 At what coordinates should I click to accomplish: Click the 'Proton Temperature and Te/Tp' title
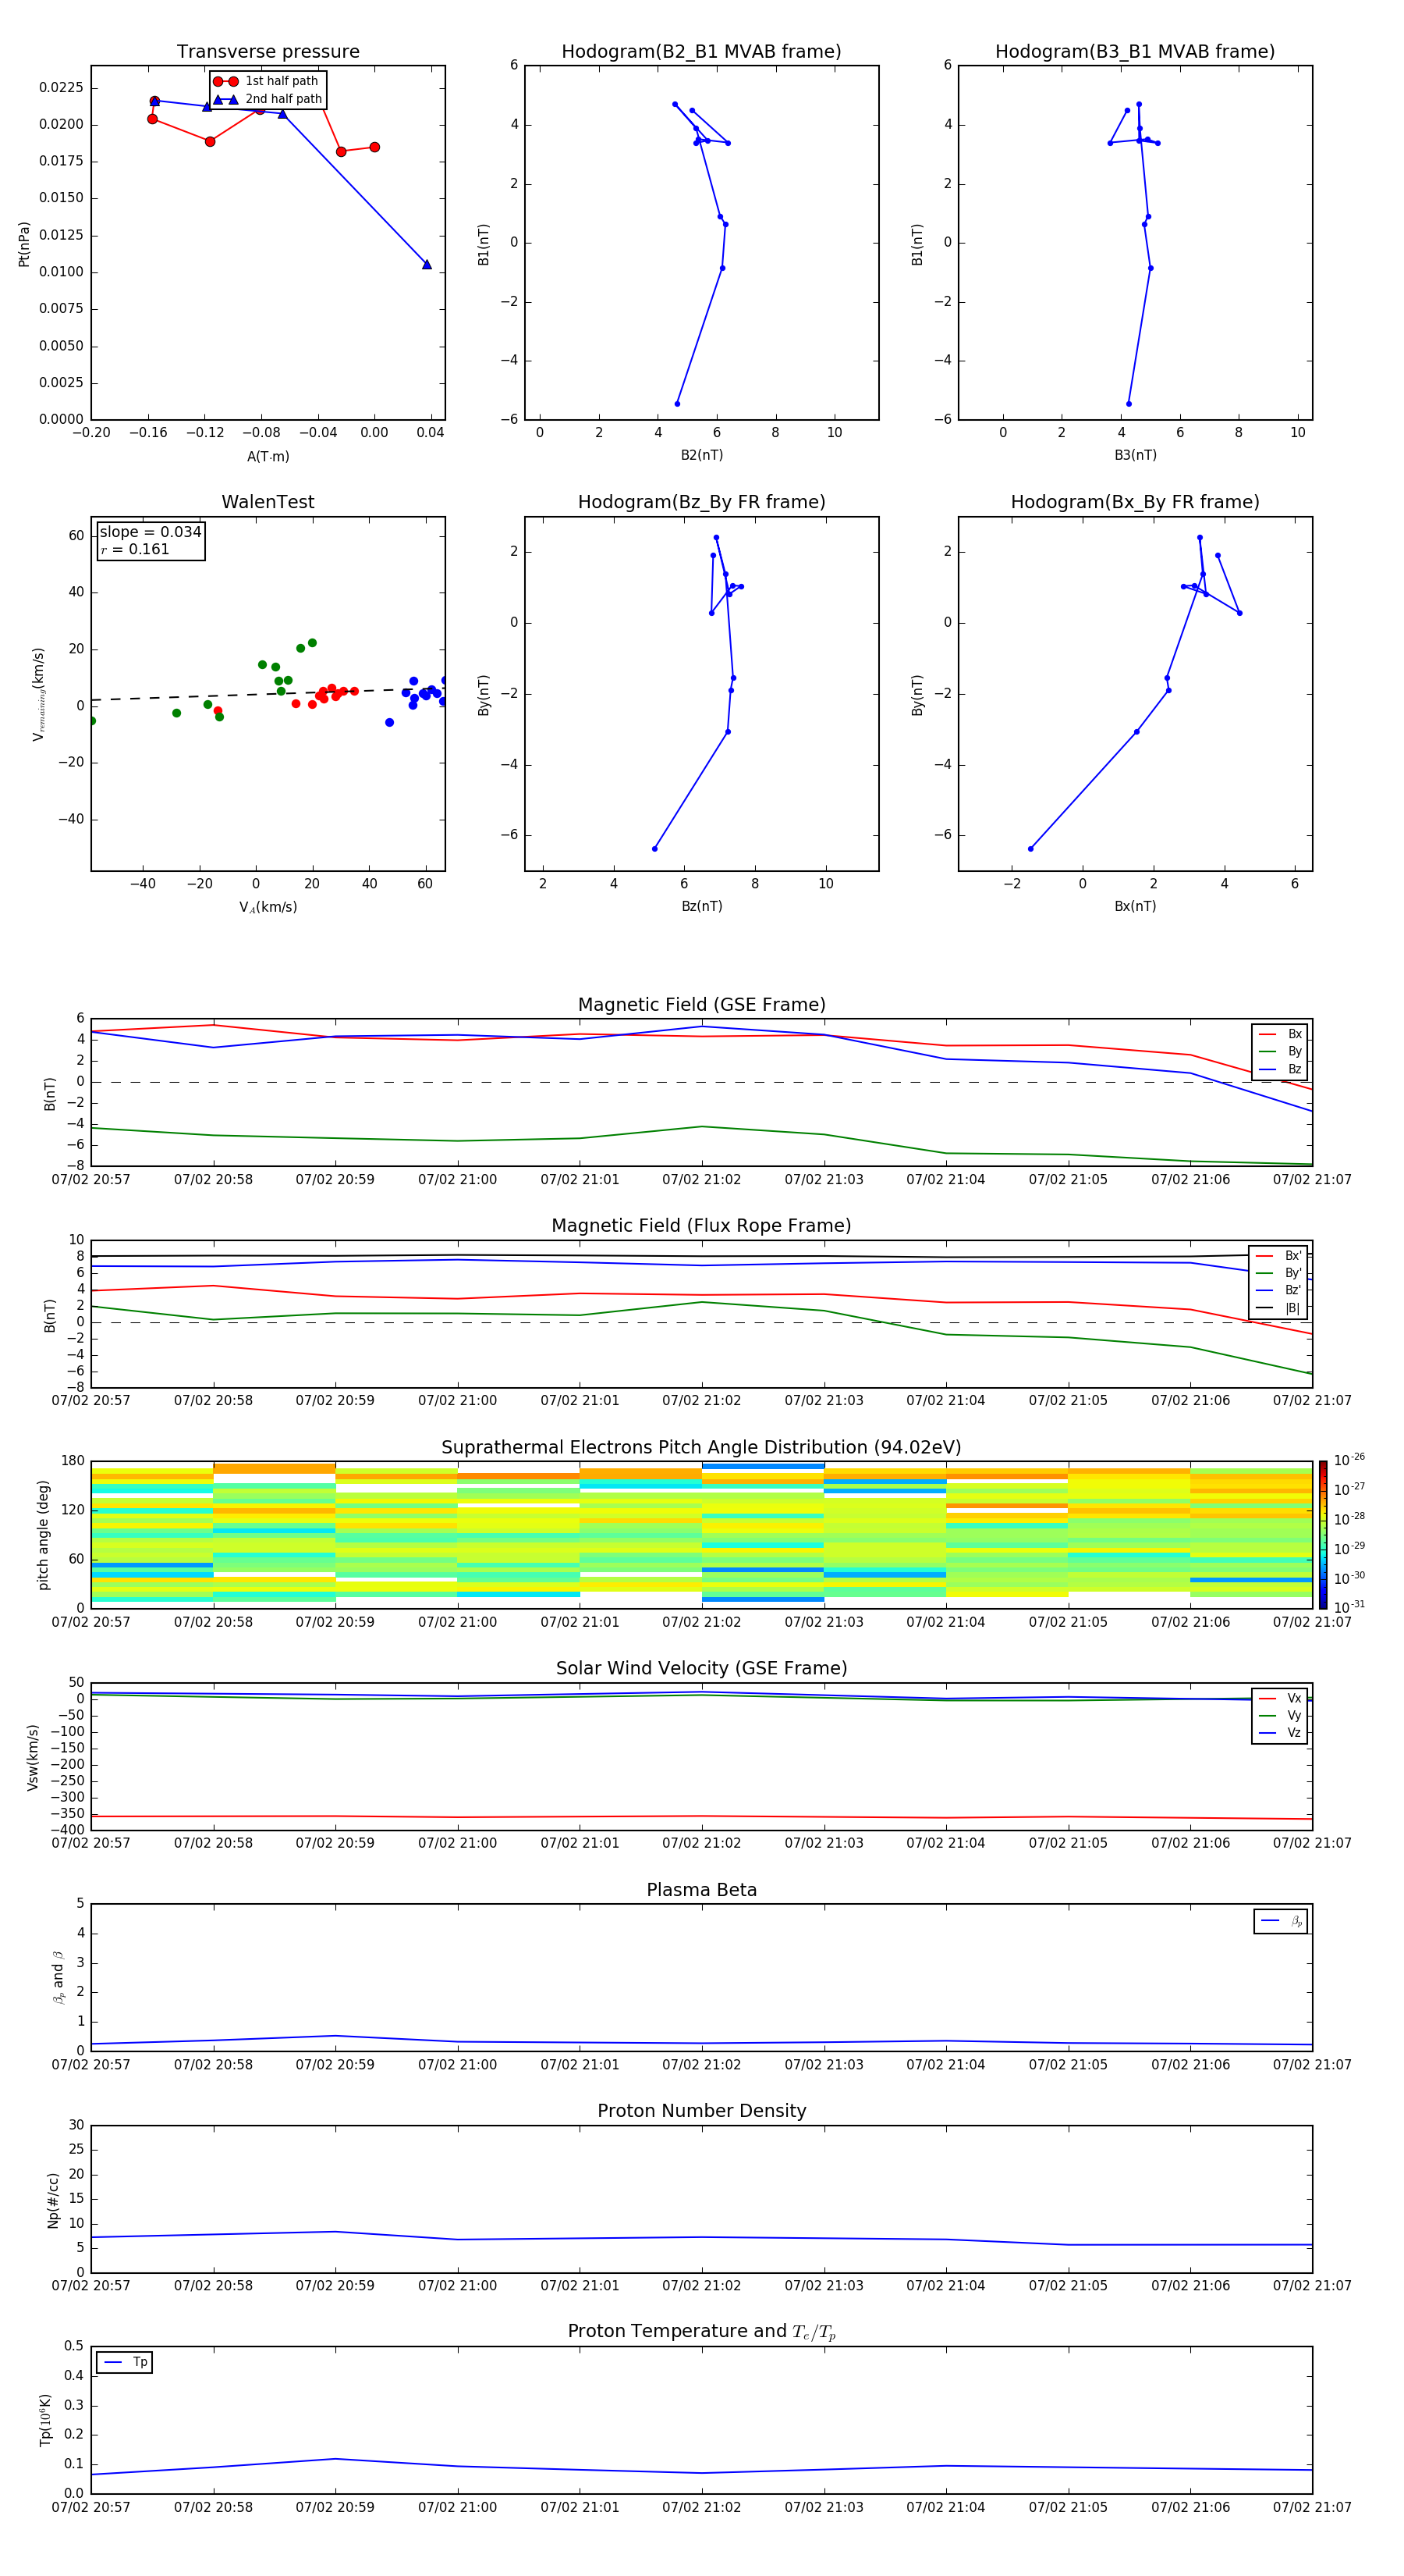coord(701,2332)
